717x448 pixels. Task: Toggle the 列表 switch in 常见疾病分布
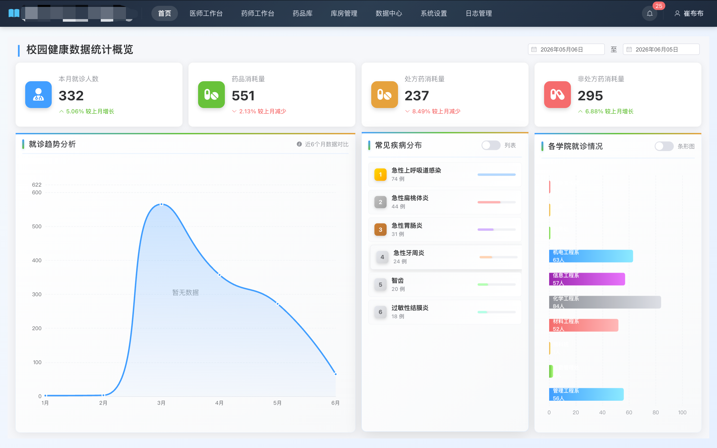tap(491, 145)
